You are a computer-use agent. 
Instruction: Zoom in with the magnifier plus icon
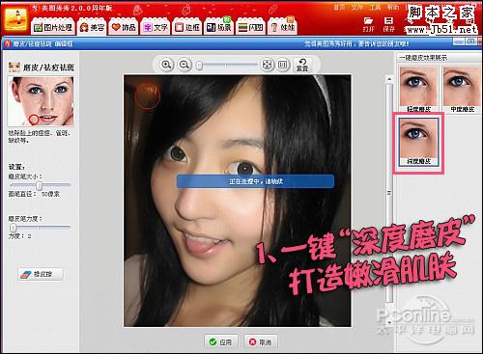(x=166, y=65)
